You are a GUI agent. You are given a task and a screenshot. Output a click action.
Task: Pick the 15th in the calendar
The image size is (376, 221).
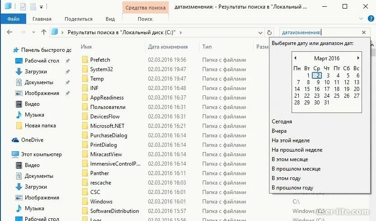click(307, 89)
